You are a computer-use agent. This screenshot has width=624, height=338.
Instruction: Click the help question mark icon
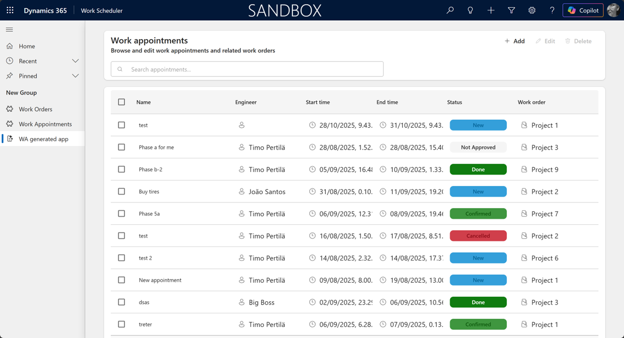coord(552,10)
